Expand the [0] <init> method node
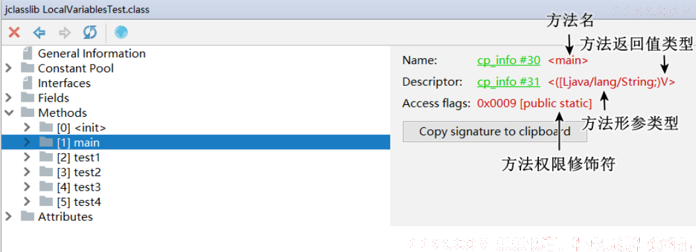 [26, 128]
